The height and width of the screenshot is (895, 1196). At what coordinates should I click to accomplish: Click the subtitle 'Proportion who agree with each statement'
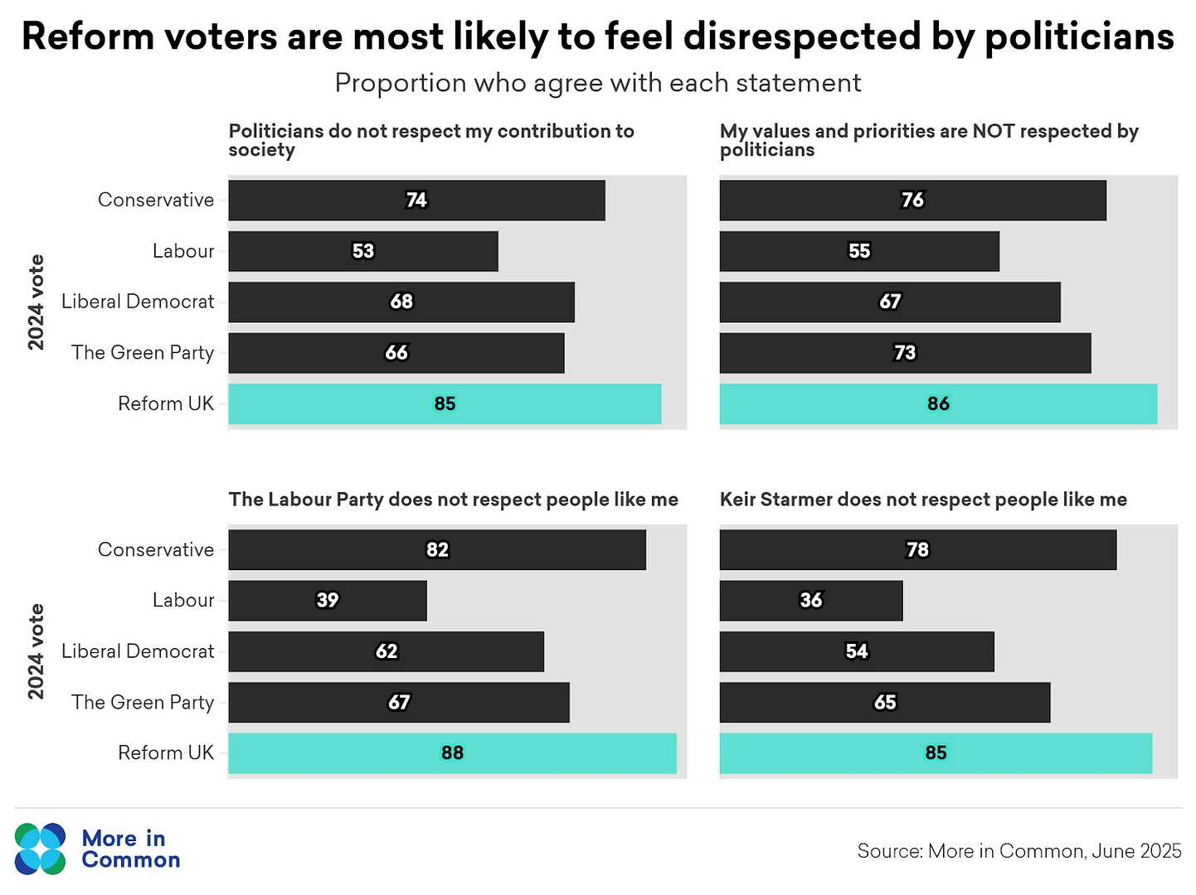pyautogui.click(x=597, y=83)
